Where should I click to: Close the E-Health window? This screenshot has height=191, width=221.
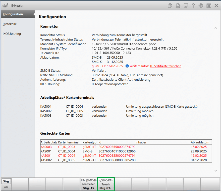(x=216, y=6)
